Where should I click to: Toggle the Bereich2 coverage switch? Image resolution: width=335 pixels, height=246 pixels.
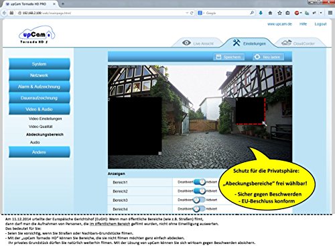coord(200,191)
